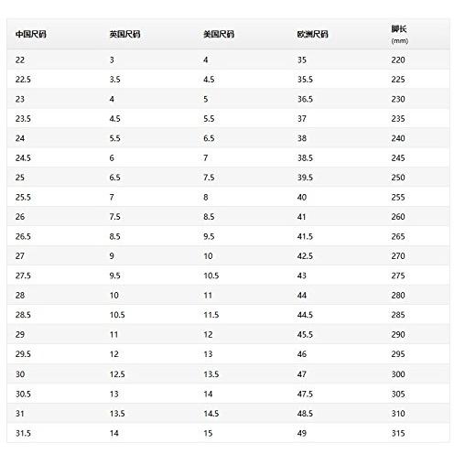Image resolution: width=454 pixels, height=454 pixels.
Task: Click the 脚长 (mm) column header
Action: pos(400,35)
